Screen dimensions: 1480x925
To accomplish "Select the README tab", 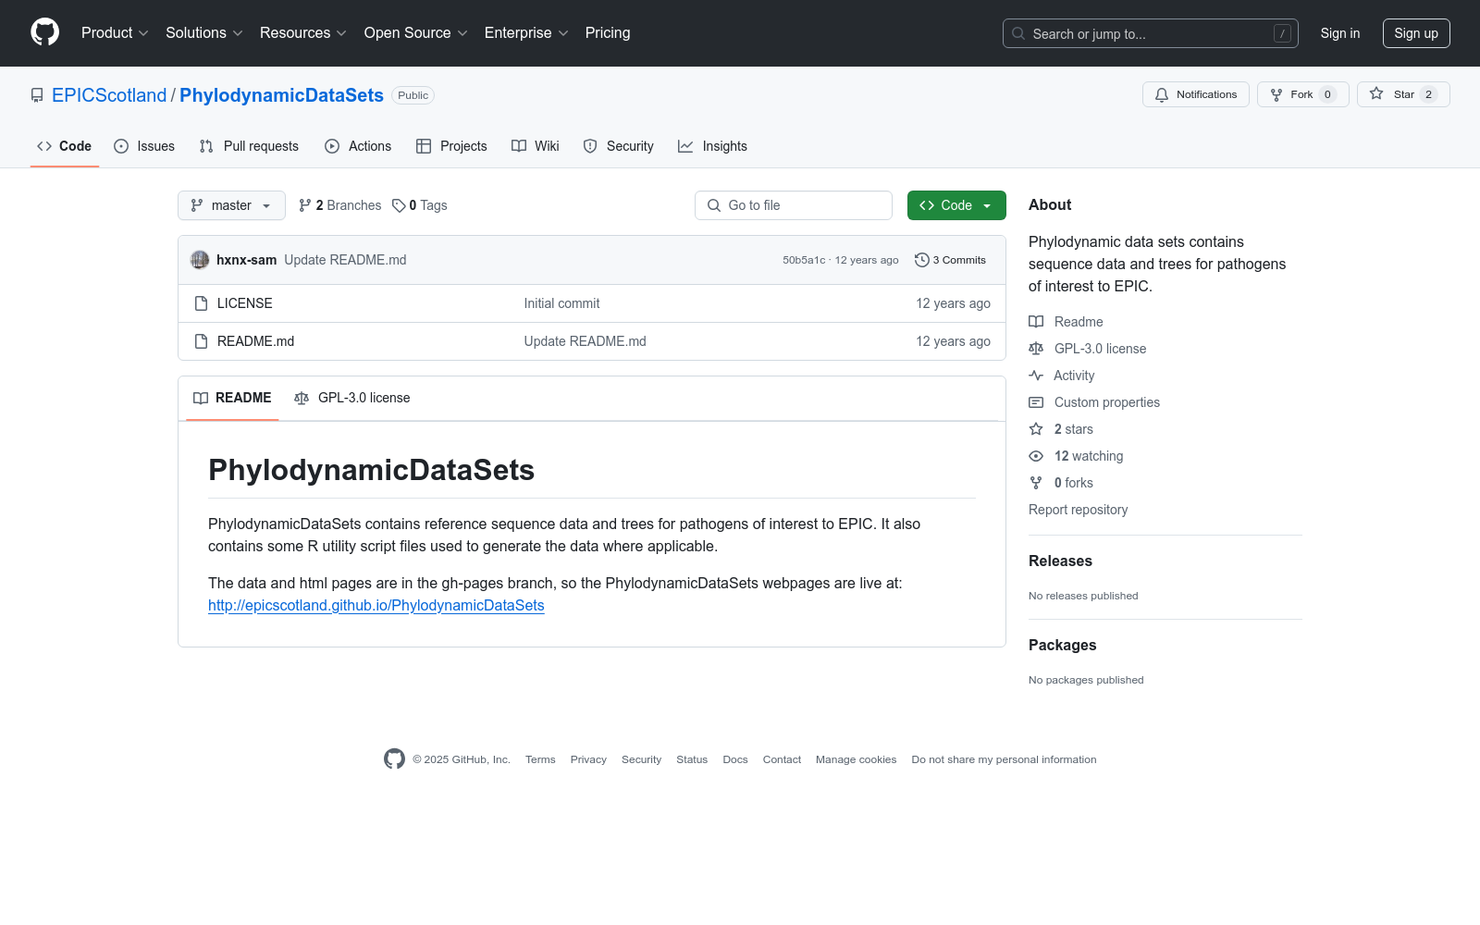I will click(x=232, y=398).
